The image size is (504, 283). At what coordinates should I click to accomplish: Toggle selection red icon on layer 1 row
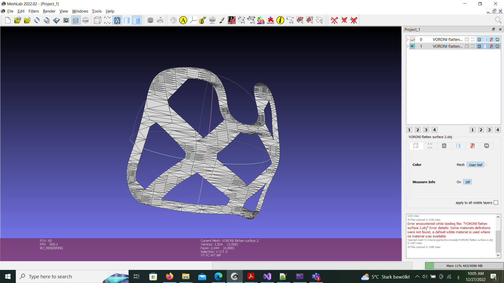pos(491,46)
